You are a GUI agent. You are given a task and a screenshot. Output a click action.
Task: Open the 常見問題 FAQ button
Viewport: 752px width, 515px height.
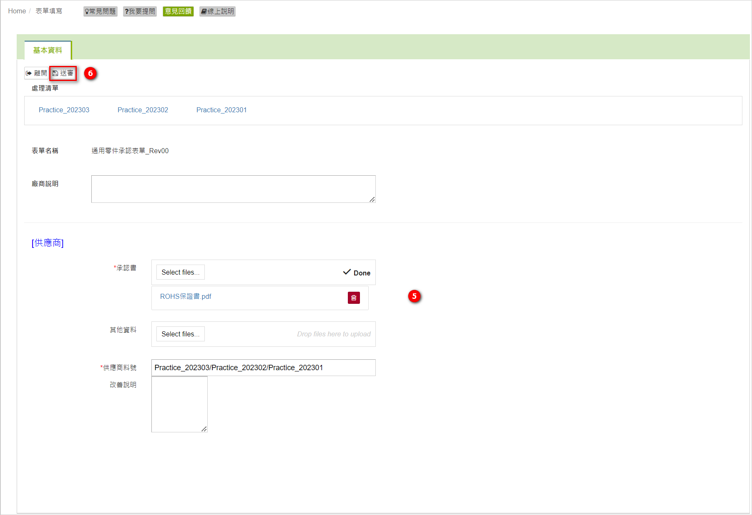101,11
